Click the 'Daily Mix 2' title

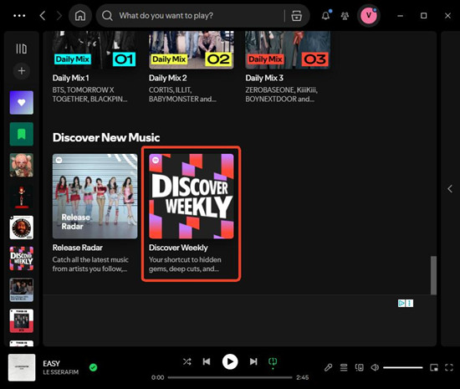click(x=168, y=78)
